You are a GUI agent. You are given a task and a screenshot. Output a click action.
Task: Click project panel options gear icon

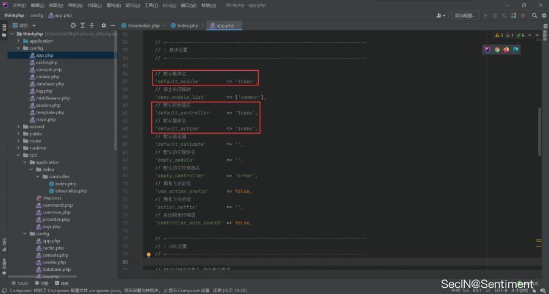104,26
